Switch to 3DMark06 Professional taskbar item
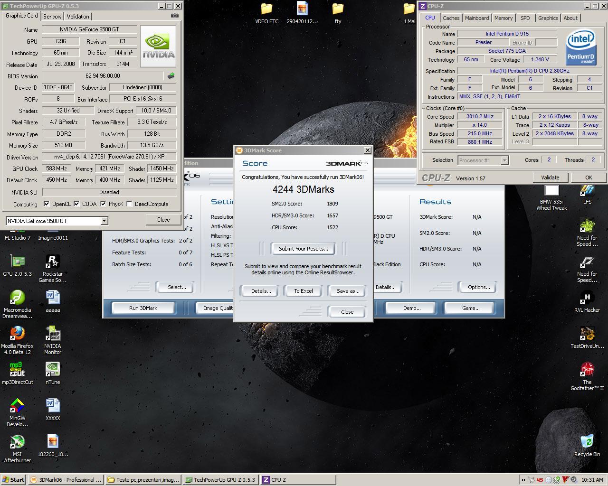The image size is (608, 486). [66, 480]
